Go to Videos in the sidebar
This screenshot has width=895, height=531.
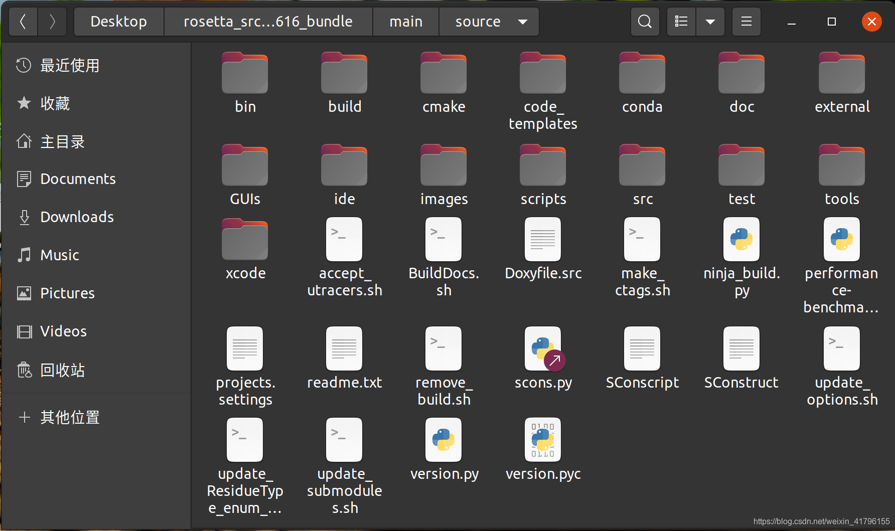point(95,331)
